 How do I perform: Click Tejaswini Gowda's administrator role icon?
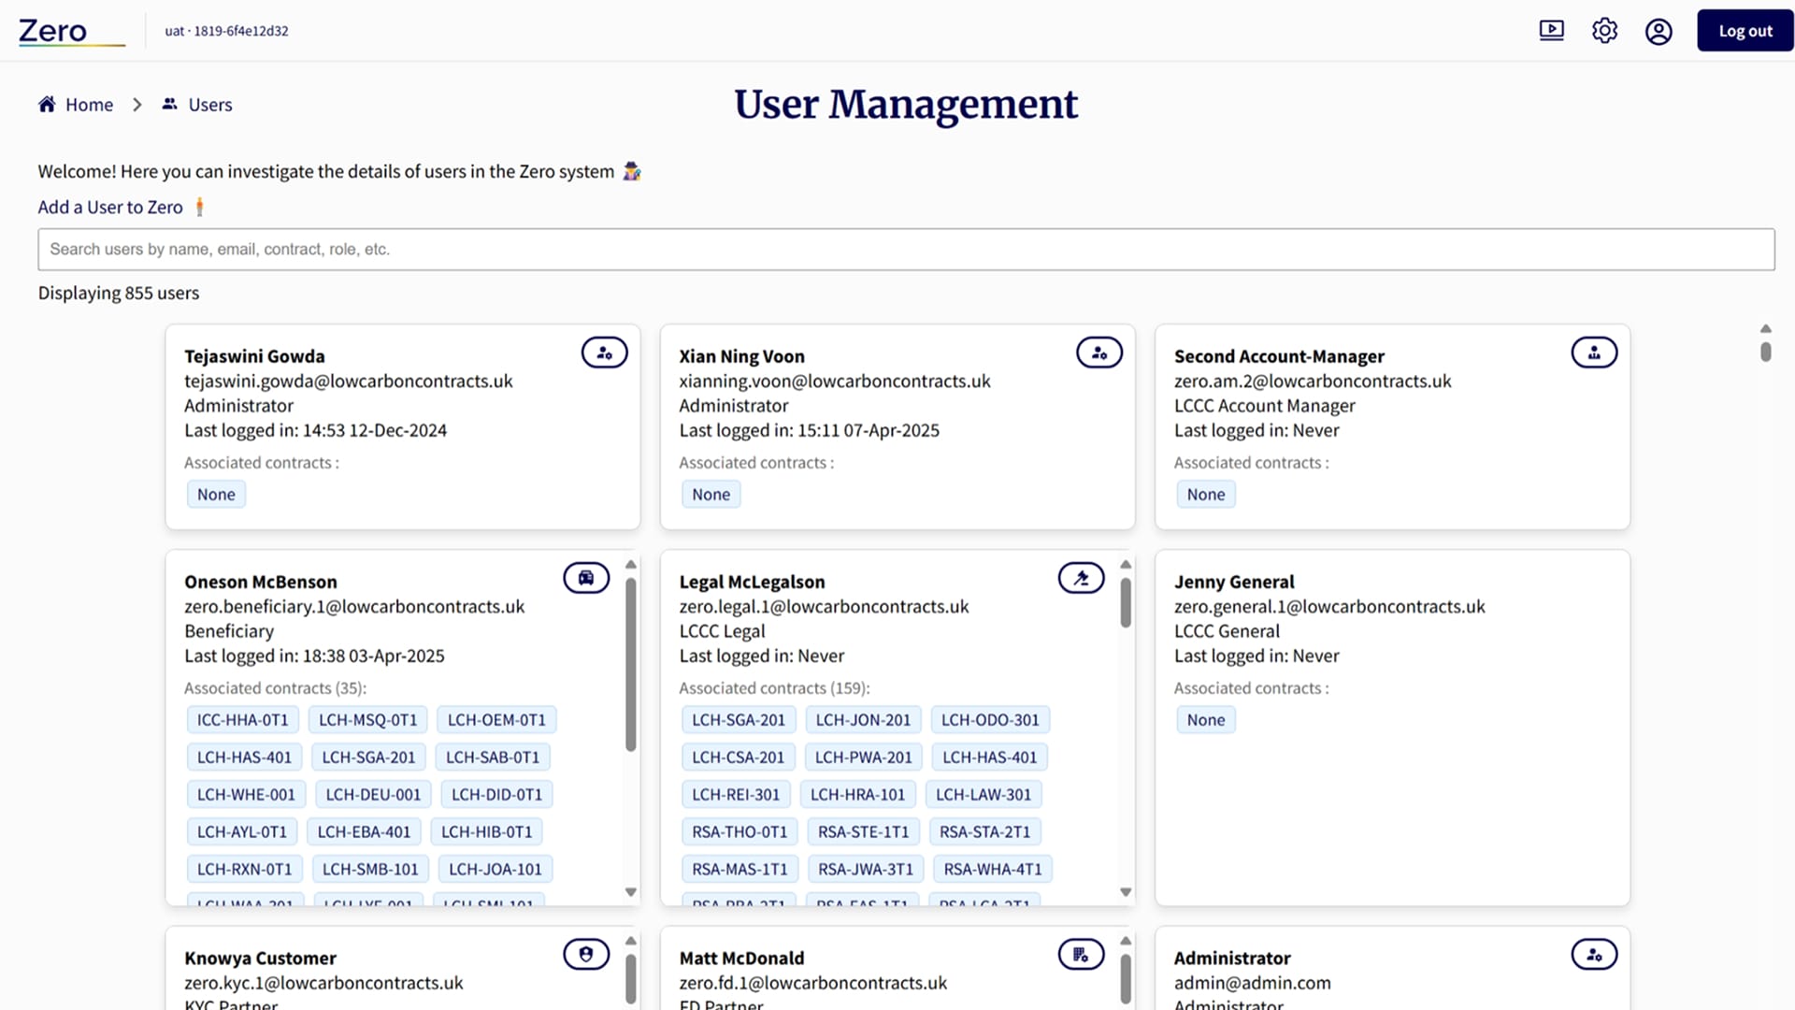(604, 353)
